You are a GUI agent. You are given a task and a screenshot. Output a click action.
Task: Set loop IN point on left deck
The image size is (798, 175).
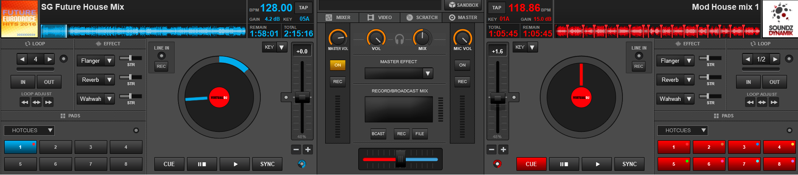23,82
